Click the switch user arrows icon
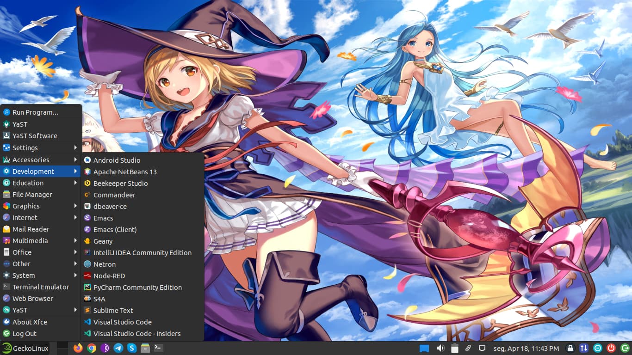The width and height of the screenshot is (632, 355). coord(584,348)
